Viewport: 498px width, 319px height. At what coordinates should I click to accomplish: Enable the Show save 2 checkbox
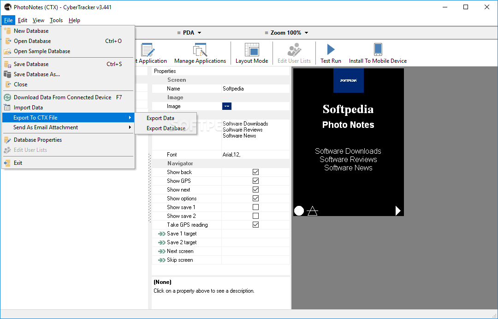coord(255,216)
